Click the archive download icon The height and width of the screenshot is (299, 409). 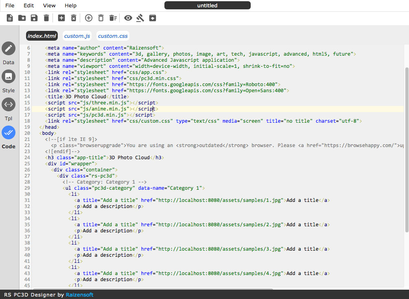pyautogui.click(x=153, y=18)
